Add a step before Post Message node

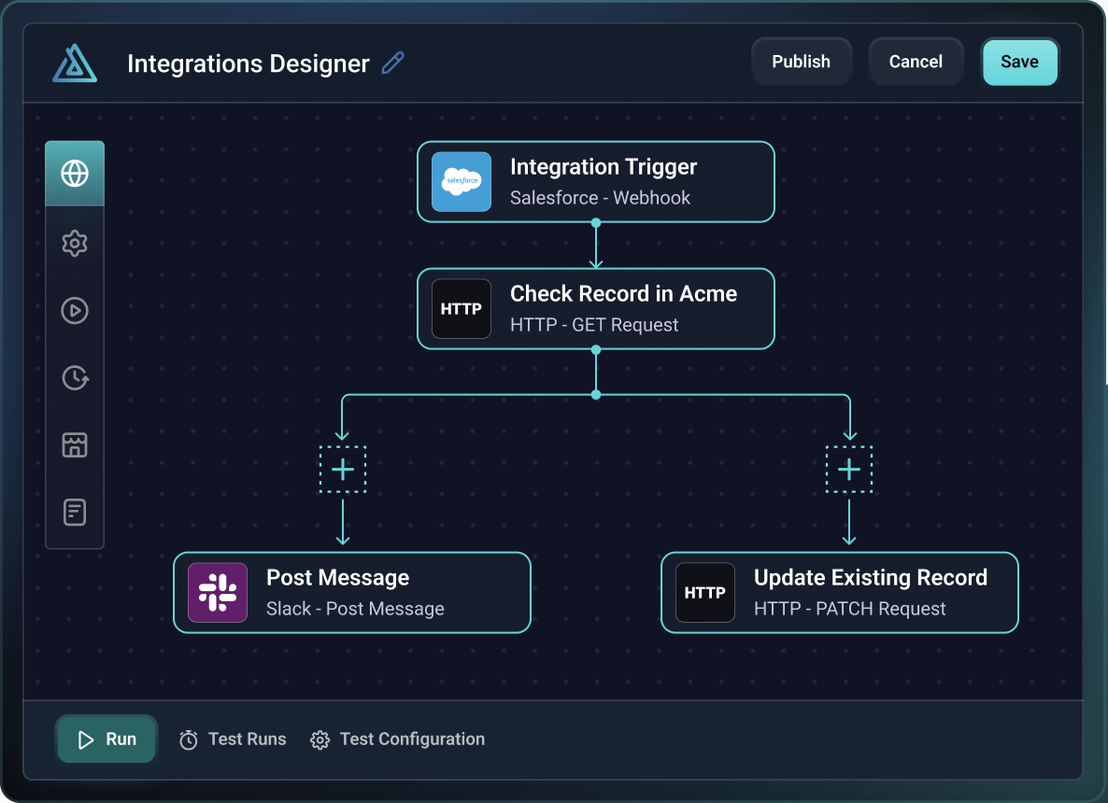coord(342,469)
